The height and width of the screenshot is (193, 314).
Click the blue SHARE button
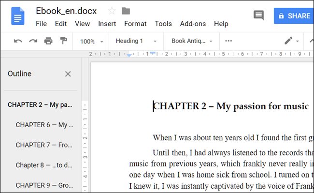point(294,16)
